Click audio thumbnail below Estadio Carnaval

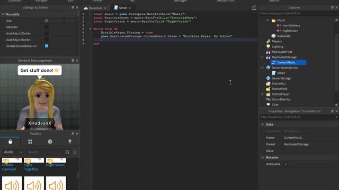click(12, 183)
